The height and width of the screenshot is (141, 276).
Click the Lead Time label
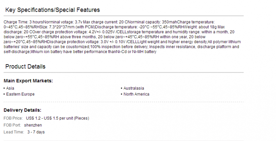point(14,132)
